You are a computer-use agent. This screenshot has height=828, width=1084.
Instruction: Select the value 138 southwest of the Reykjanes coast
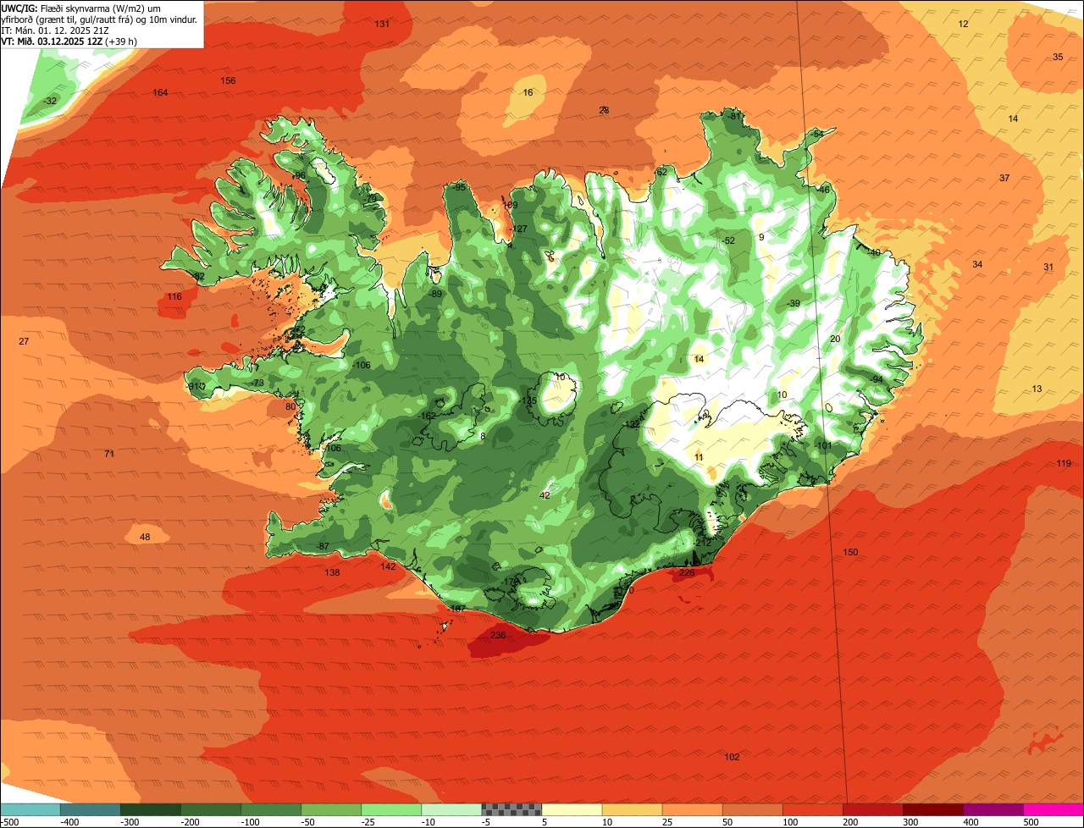(x=332, y=572)
